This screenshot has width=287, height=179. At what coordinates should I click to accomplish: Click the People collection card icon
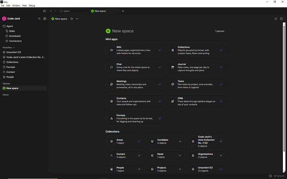click(x=111, y=169)
